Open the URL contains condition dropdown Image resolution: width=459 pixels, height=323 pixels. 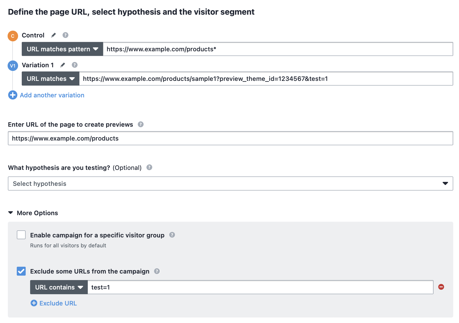59,287
